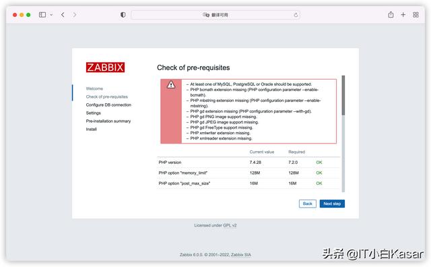The height and width of the screenshot is (267, 431).
Task: Click PHP version current value 7.4.28
Action: (x=255, y=162)
